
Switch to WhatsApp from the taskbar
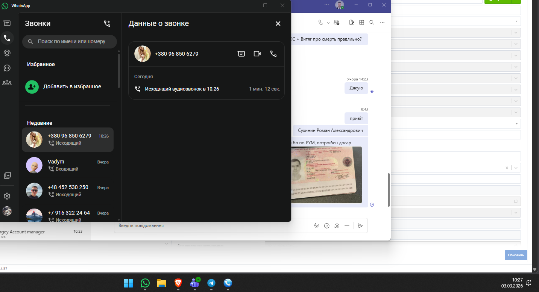[x=145, y=283]
